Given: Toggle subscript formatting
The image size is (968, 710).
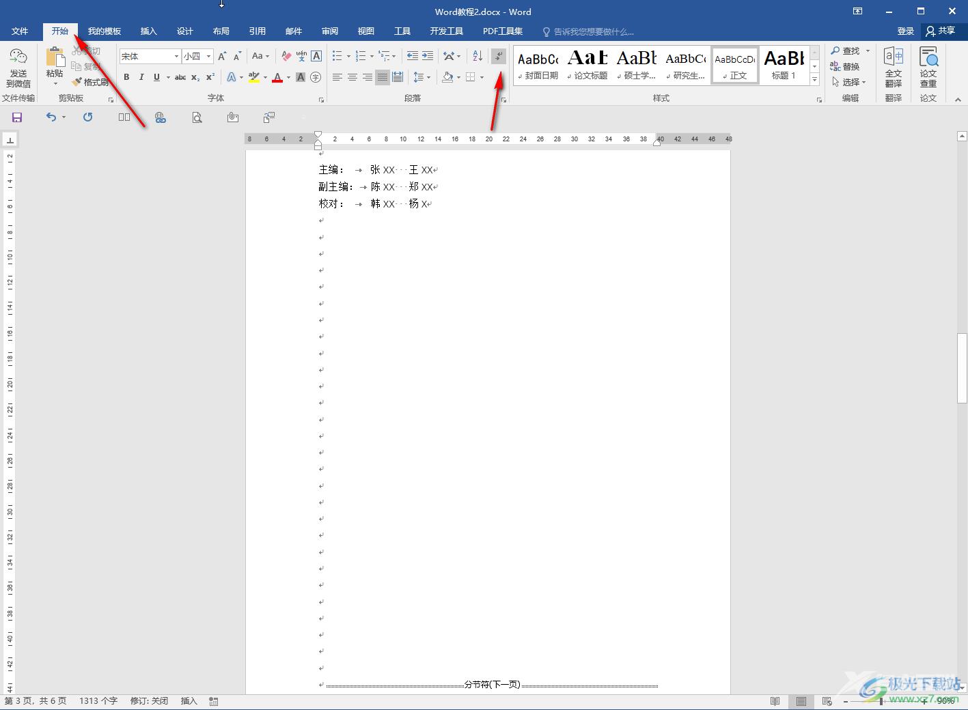Looking at the screenshot, I should [195, 77].
